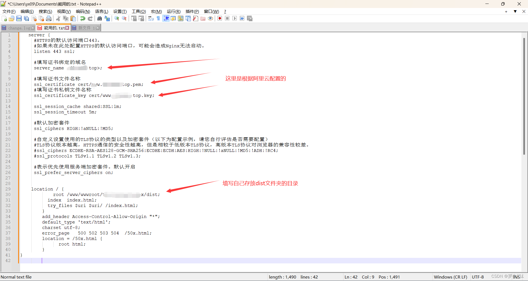
Task: Run macro multiple times icon
Action: pyautogui.click(x=242, y=18)
